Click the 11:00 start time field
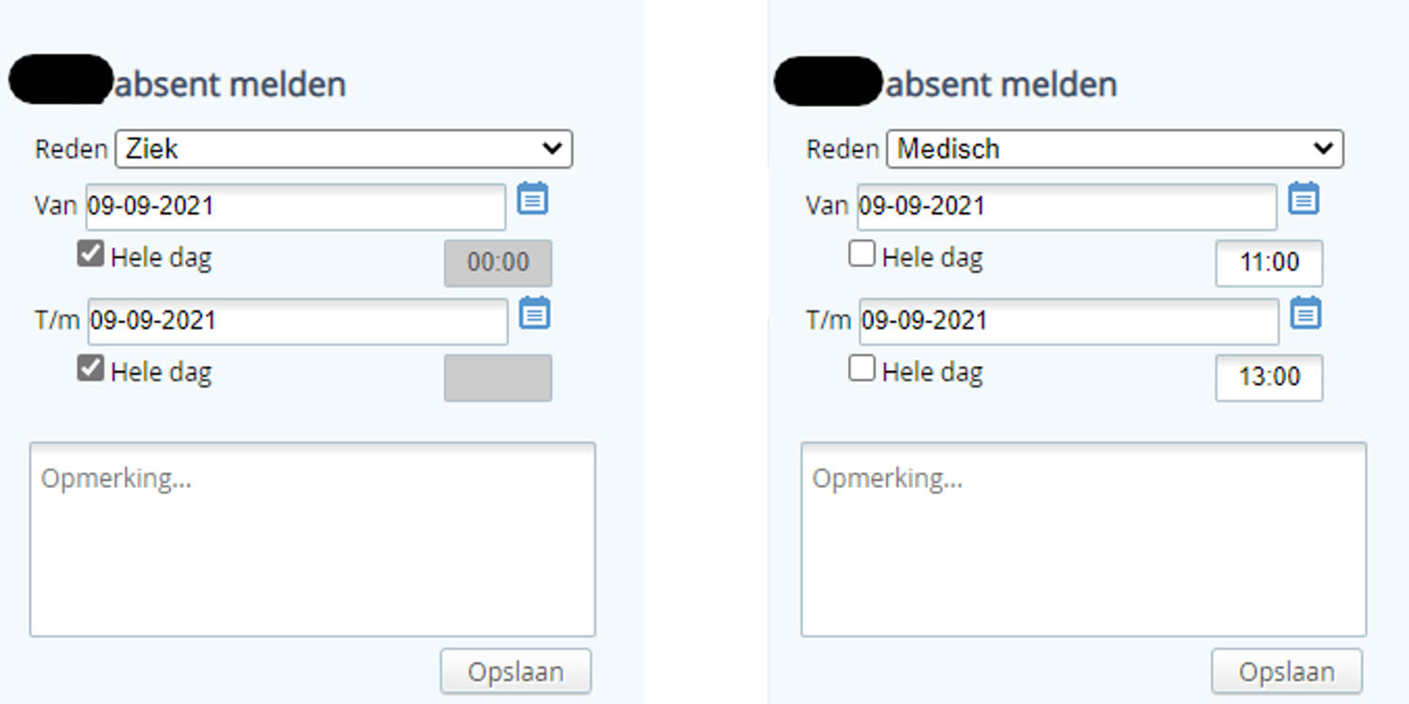This screenshot has width=1409, height=704. 1269,263
